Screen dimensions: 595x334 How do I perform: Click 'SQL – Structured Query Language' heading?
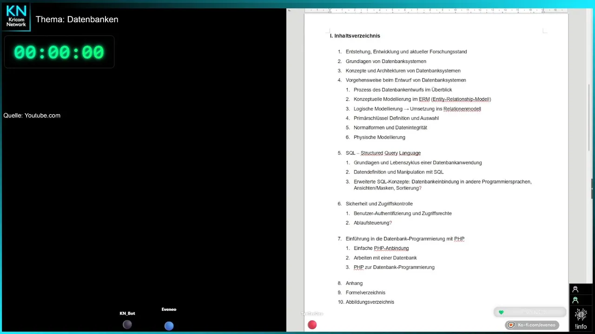[383, 153]
